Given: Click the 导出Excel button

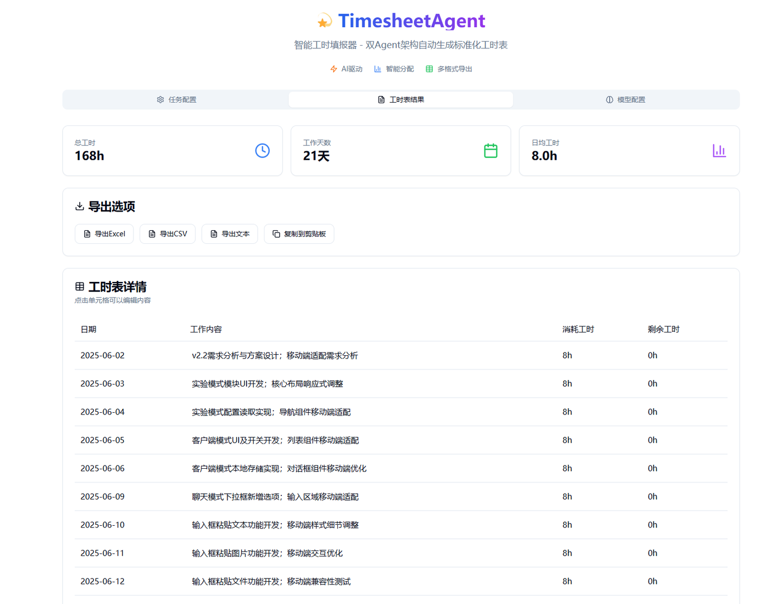Looking at the screenshot, I should pos(104,234).
